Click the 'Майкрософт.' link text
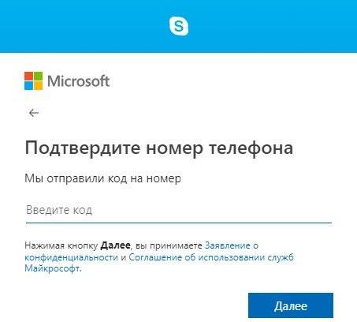This screenshot has height=322, width=357. pyautogui.click(x=53, y=268)
